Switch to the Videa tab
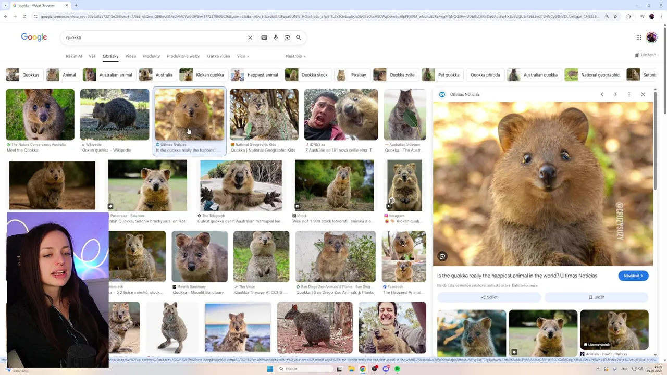The height and width of the screenshot is (375, 667). (131, 56)
